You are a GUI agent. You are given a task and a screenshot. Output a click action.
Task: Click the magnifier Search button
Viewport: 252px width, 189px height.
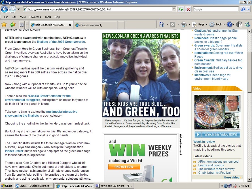pyautogui.click(x=243, y=9)
